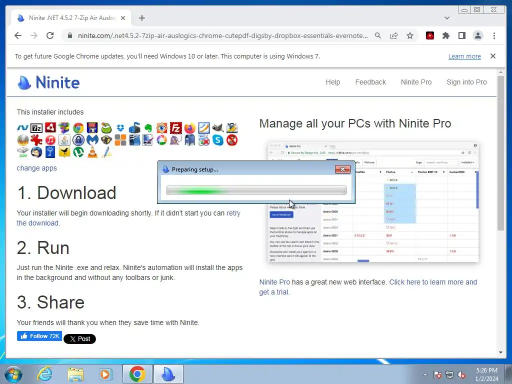512x384 pixels.
Task: Click the Java coffee cup icon
Action: [x=64, y=140]
